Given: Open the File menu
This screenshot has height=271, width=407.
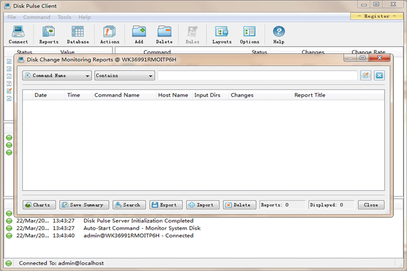Looking at the screenshot, I should pos(11,17).
